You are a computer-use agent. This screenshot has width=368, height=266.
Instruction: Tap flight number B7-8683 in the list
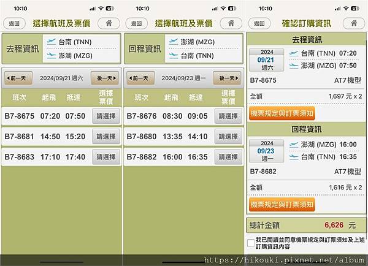point(20,157)
